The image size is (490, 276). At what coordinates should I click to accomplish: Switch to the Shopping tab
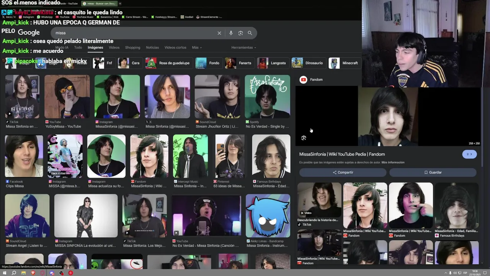point(132,48)
